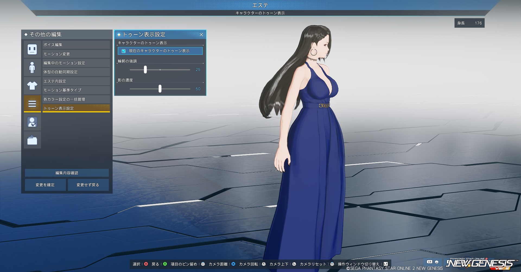Screen dimensions: 521x272
Task: Click the 戻る A button icon
Action: pyautogui.click(x=165, y=264)
